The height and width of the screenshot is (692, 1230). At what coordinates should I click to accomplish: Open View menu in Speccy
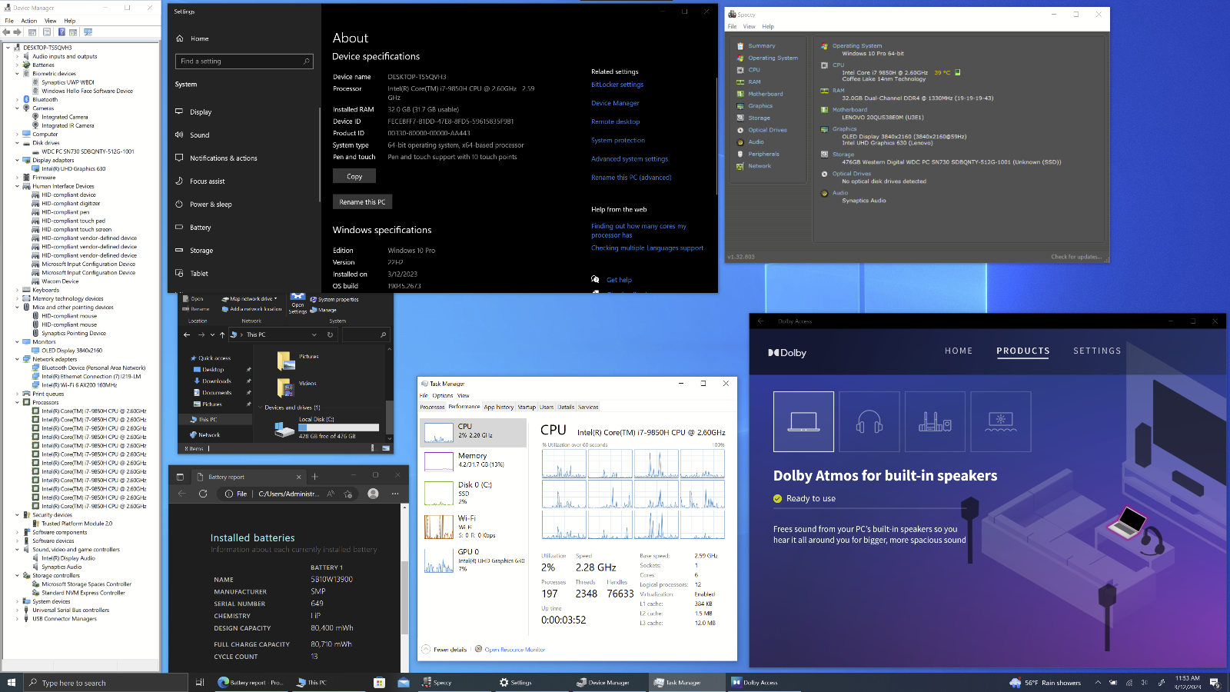[x=749, y=26]
